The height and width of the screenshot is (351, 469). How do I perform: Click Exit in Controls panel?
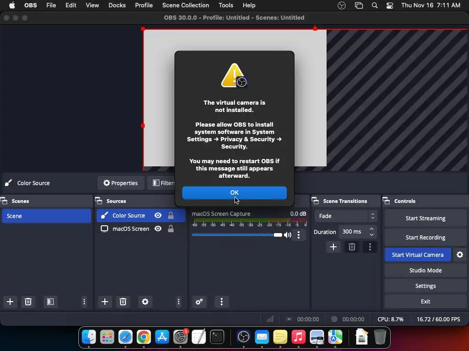[x=425, y=302]
